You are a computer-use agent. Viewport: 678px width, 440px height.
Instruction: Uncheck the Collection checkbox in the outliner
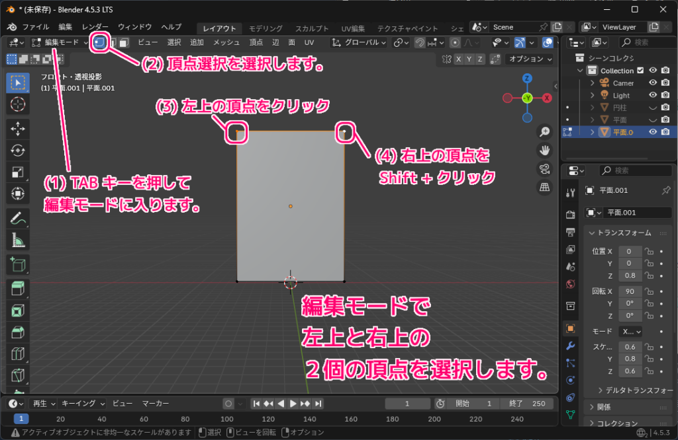coord(640,70)
